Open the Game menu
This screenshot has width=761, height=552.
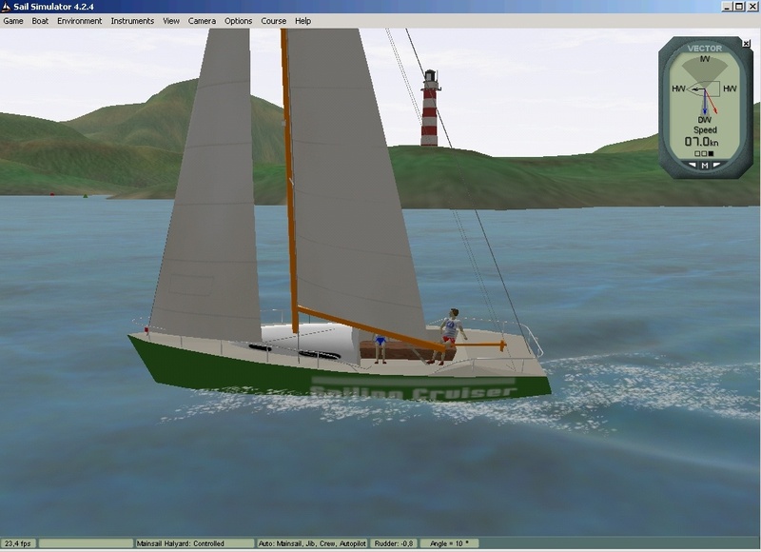[x=13, y=21]
